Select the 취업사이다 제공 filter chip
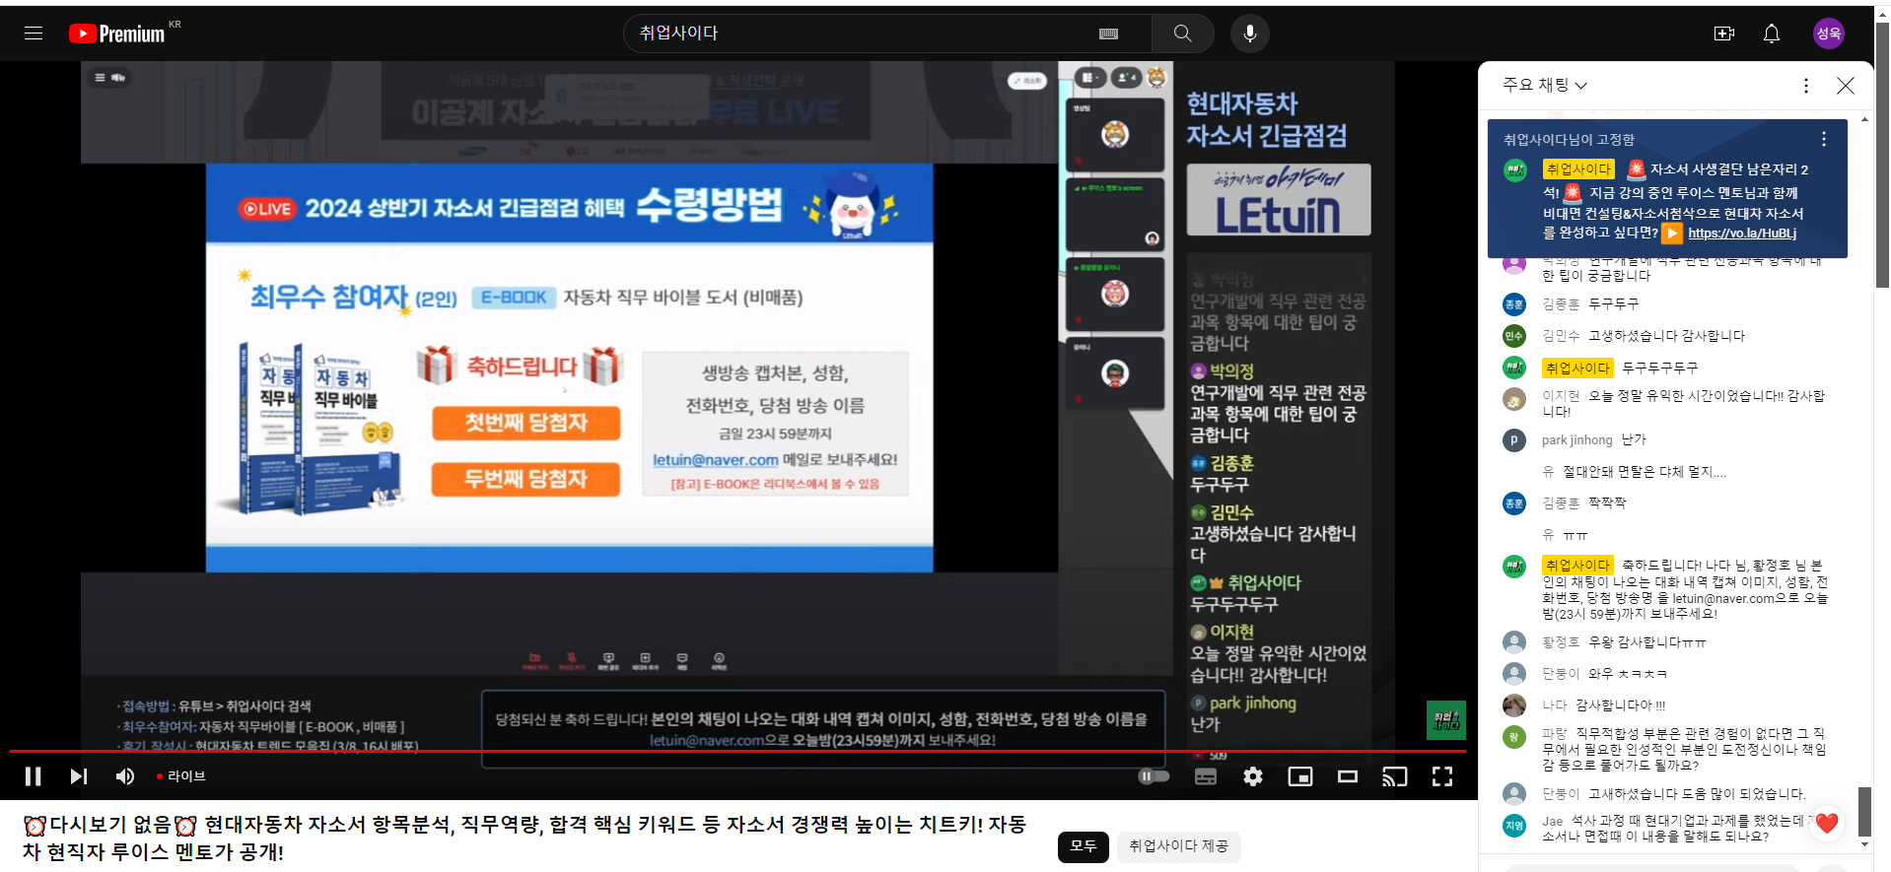The height and width of the screenshot is (872, 1891). click(1178, 846)
